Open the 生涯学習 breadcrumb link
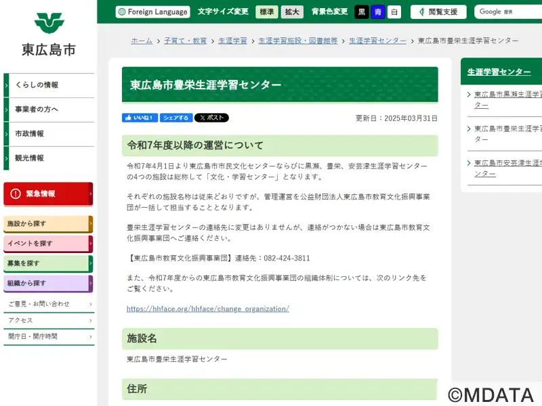The height and width of the screenshot is (406, 542). pos(232,41)
